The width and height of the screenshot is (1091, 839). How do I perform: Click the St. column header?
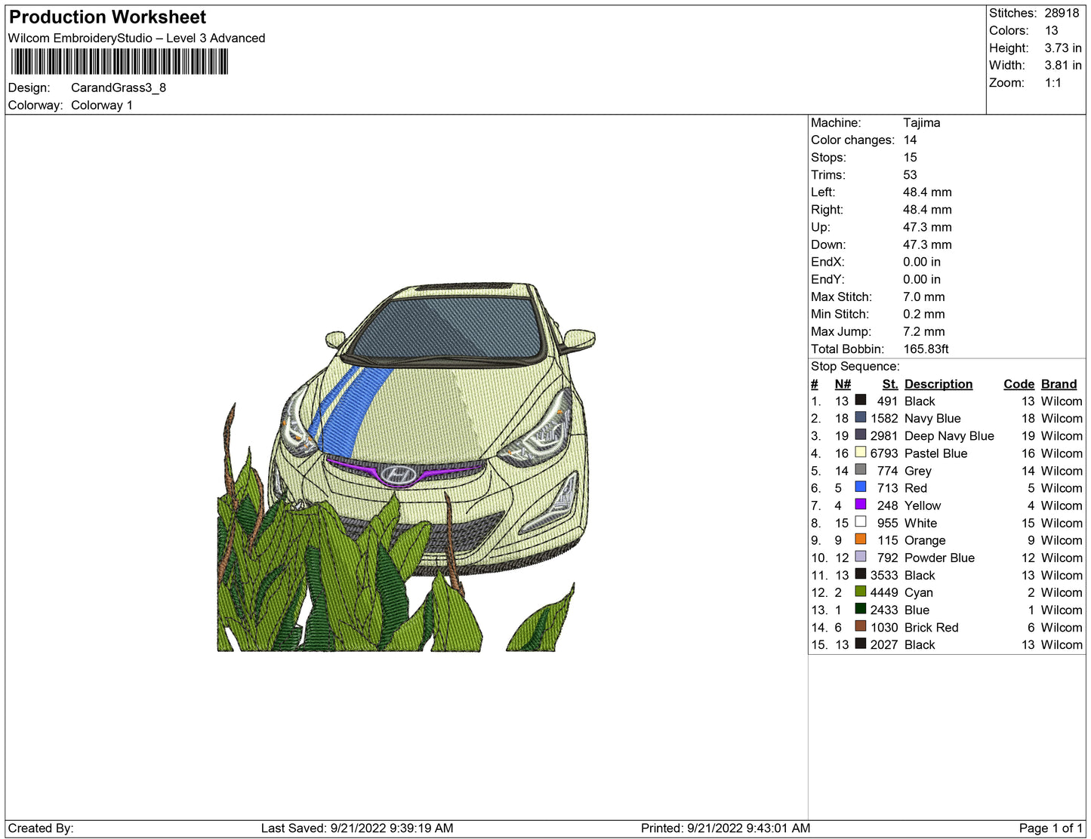(x=889, y=384)
